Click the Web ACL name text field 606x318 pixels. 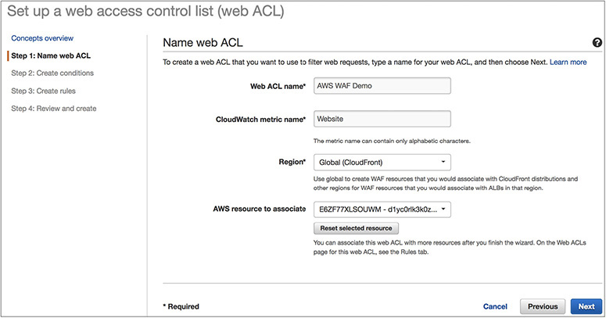click(x=381, y=86)
